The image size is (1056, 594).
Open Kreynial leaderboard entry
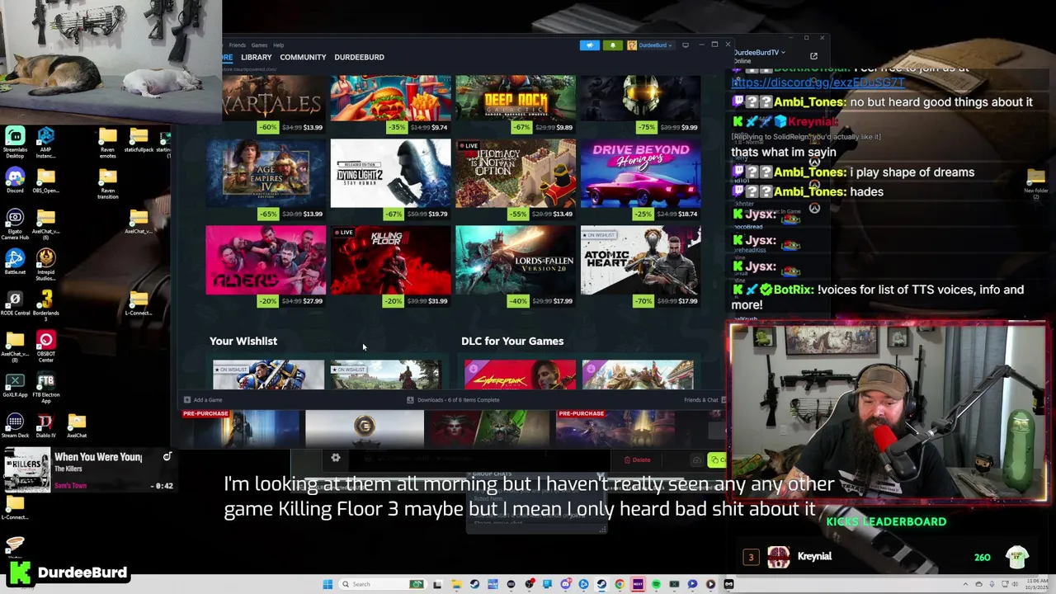tap(886, 557)
